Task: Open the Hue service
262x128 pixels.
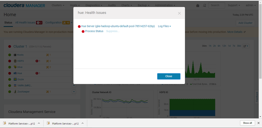Action: [x=20, y=73]
